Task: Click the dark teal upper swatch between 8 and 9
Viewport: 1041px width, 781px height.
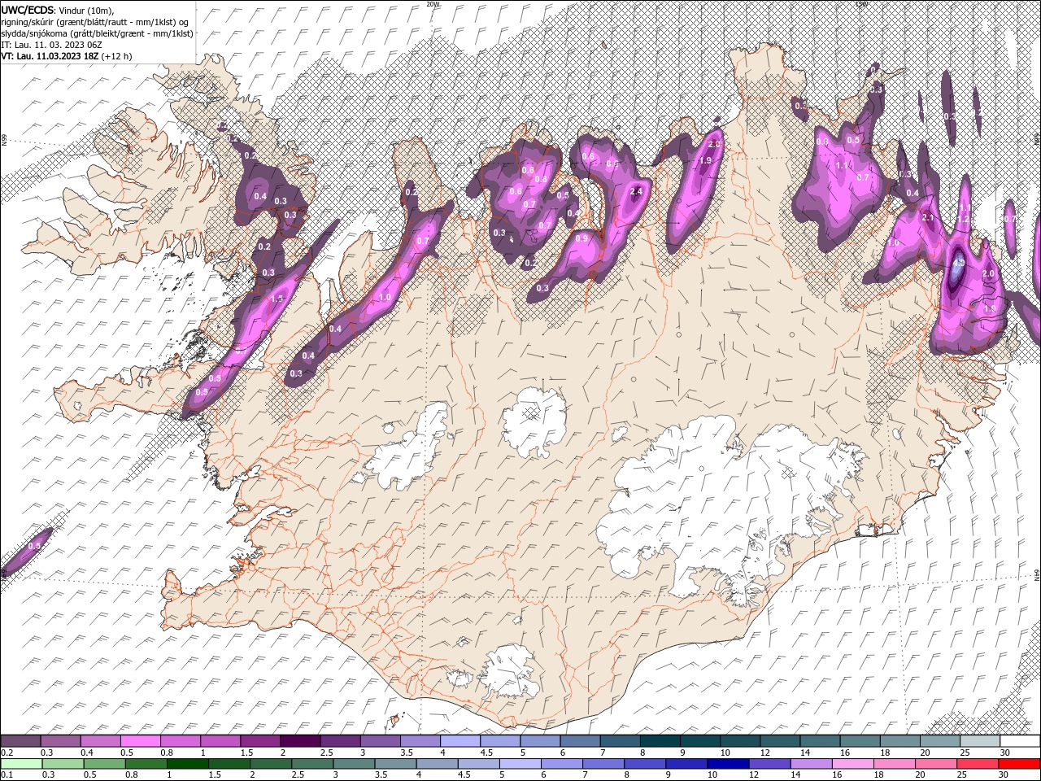Action: click(660, 740)
